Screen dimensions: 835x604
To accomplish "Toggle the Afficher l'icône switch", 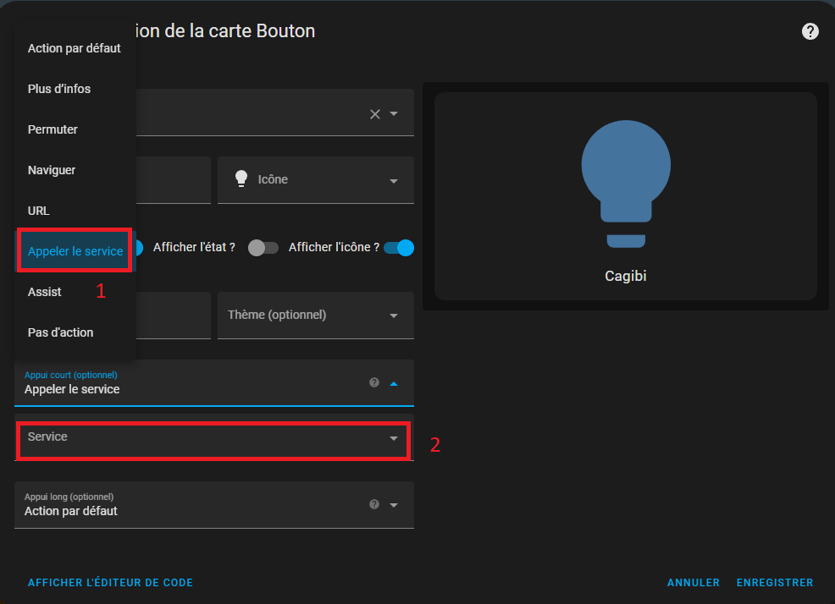I will tap(399, 248).
